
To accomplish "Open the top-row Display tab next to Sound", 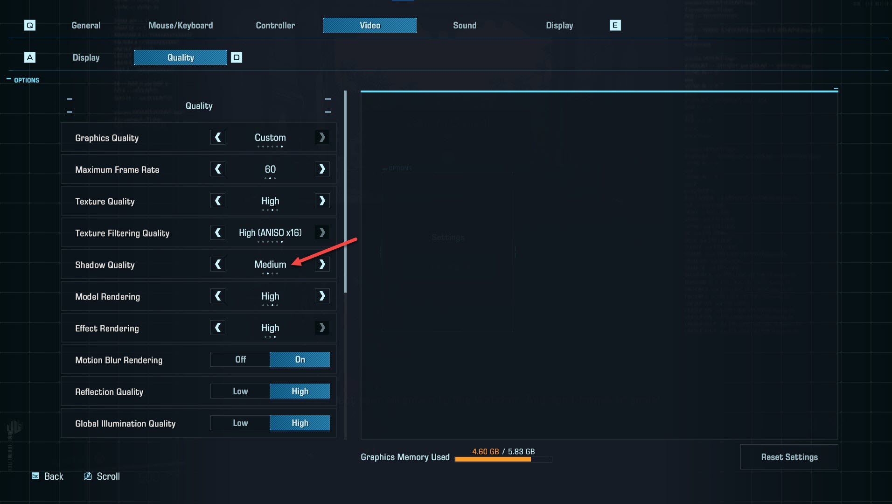I will coord(559,25).
